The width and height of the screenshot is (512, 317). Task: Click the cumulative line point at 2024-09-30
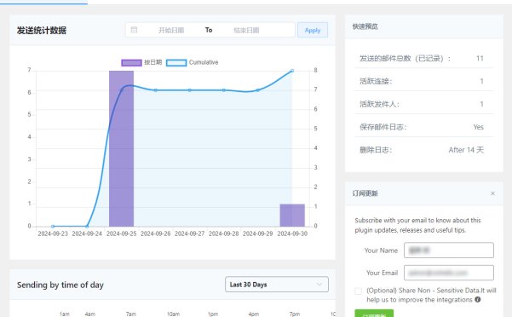[x=292, y=71]
